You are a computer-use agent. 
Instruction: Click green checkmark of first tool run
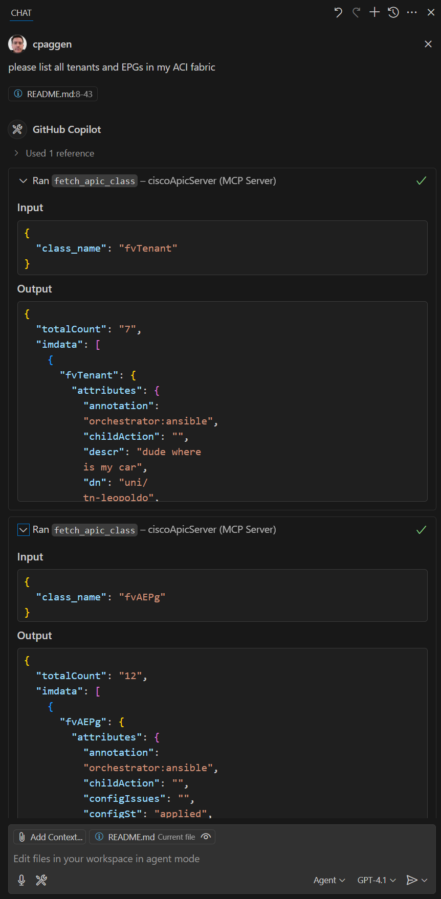(x=421, y=181)
